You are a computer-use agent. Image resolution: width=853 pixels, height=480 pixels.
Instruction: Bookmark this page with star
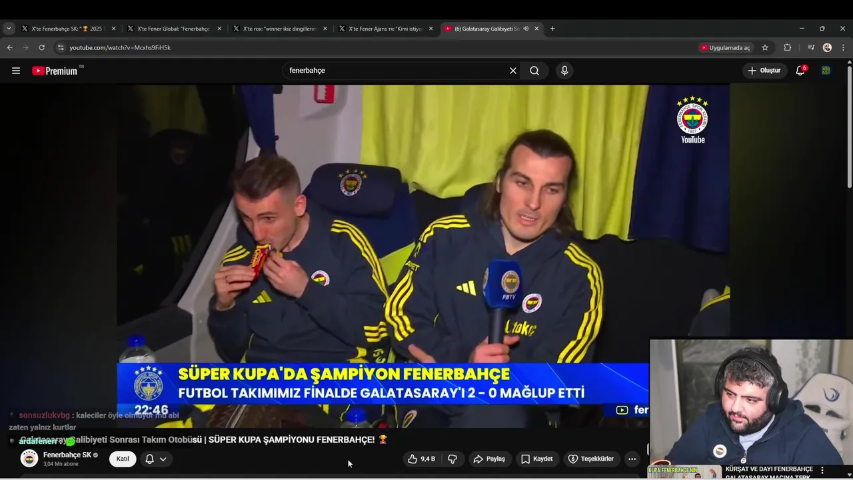coord(765,48)
